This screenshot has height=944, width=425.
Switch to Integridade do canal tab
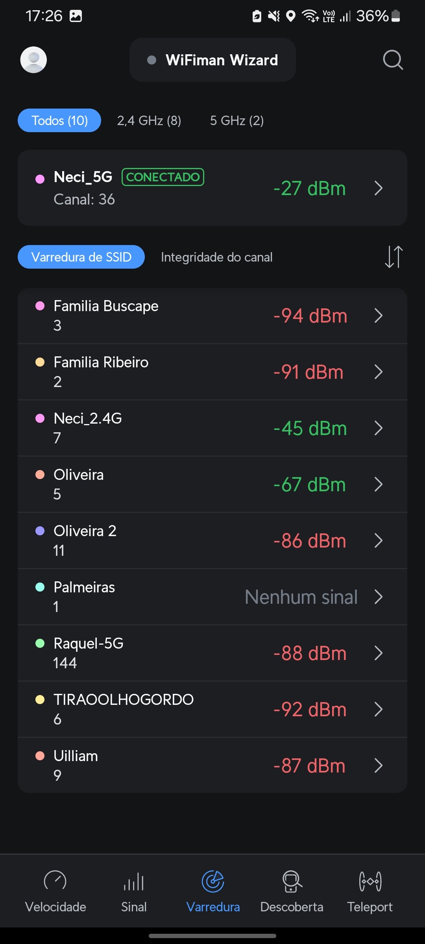click(216, 257)
